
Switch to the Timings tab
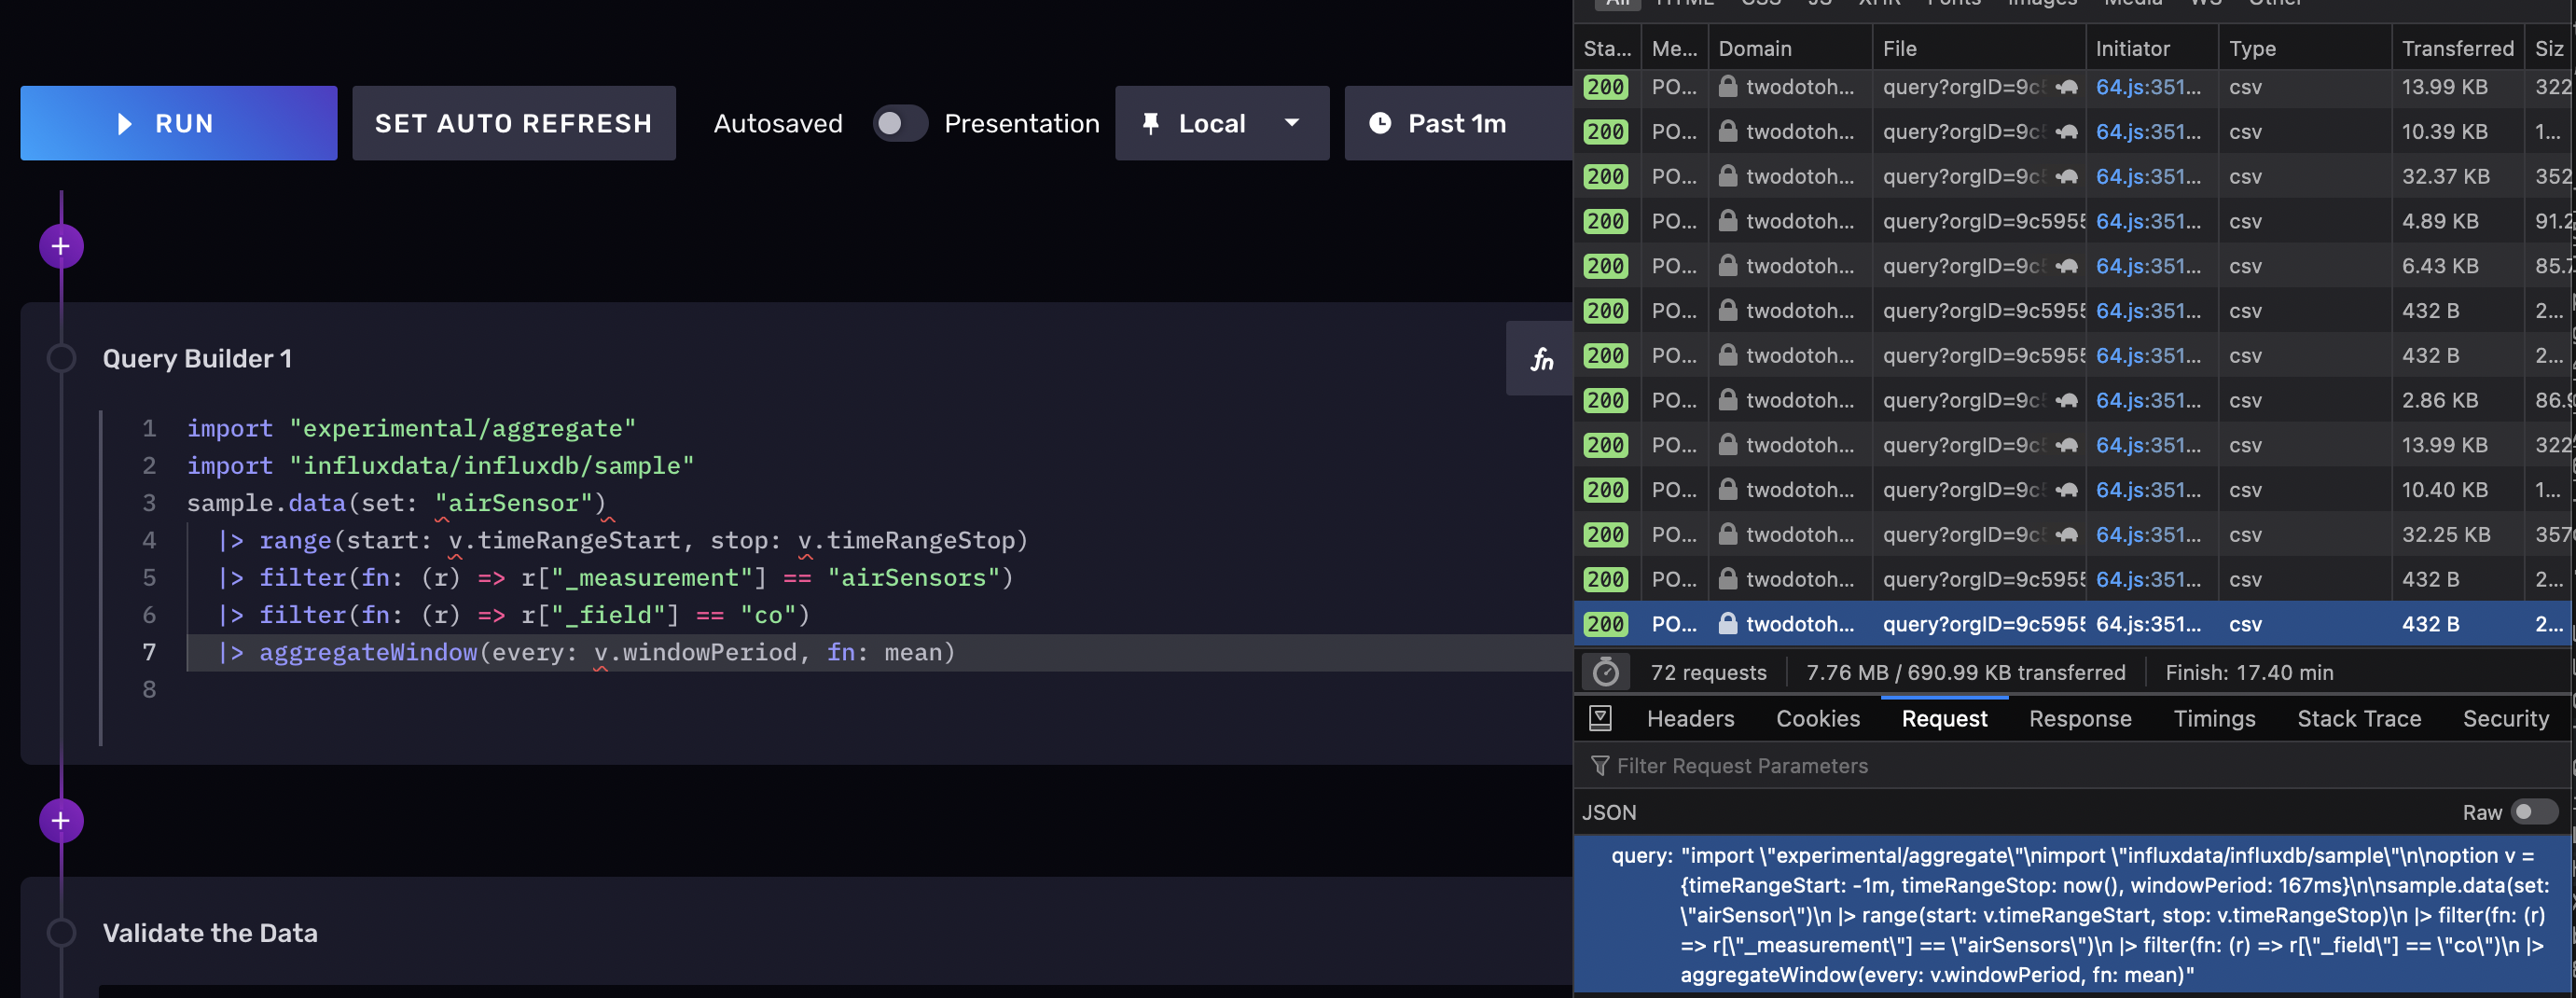tap(2214, 718)
